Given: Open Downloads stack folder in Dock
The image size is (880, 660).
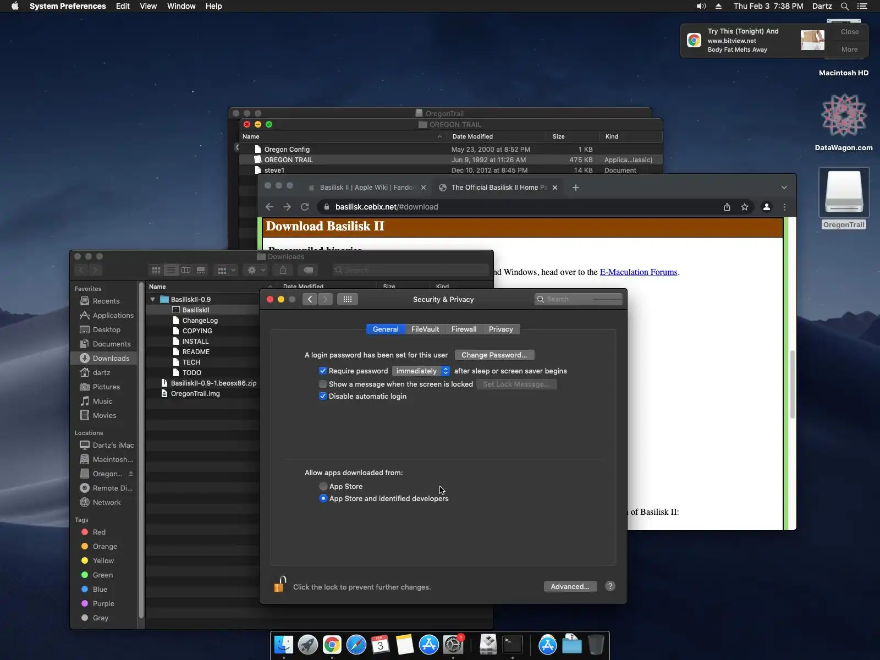Looking at the screenshot, I should (572, 645).
